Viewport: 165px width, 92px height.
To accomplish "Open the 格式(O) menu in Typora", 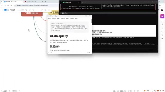I will click(x=63, y=18).
